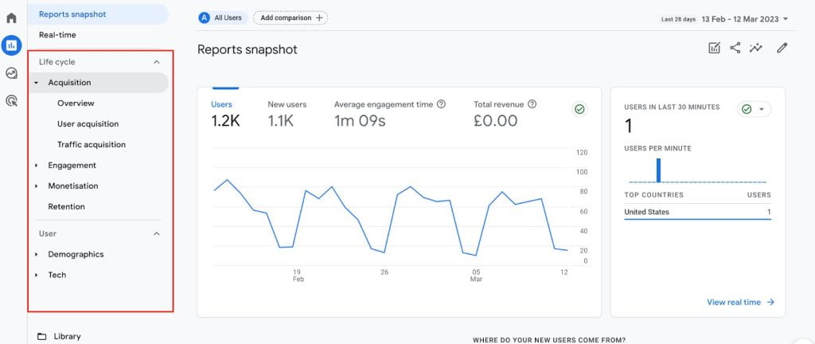
Task: Open User acquisition report
Action: coord(88,123)
